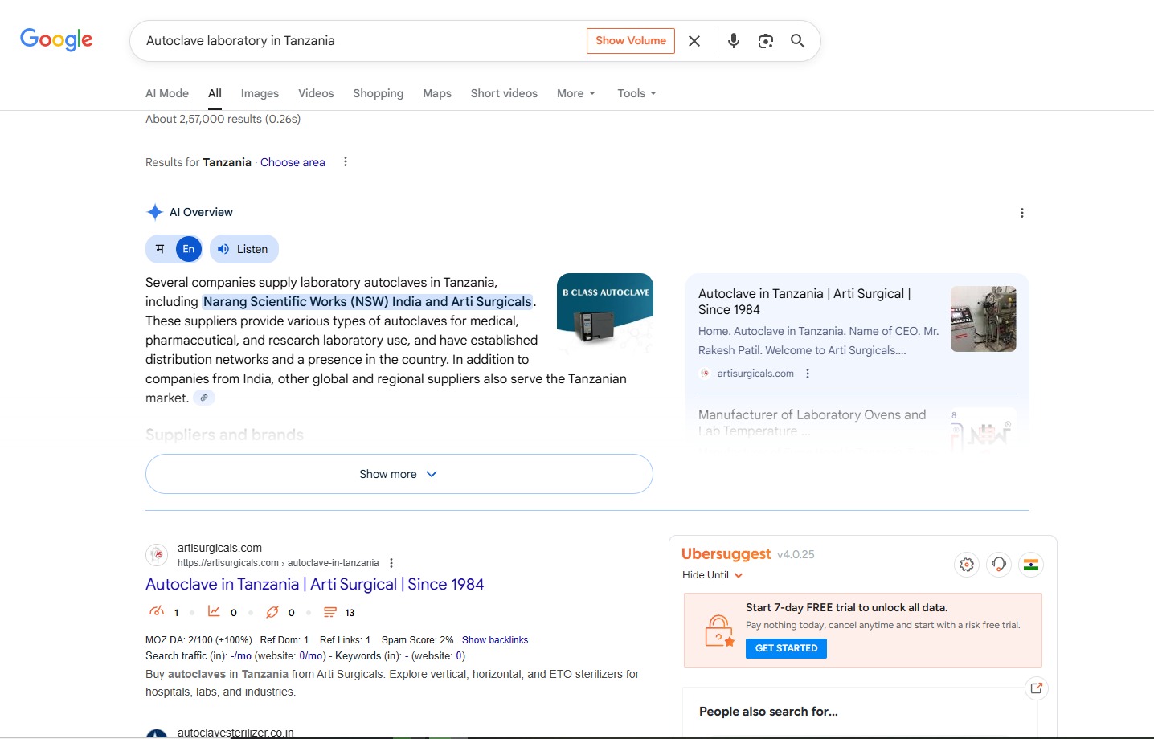Click the Ubersuggest support headset icon

(x=999, y=565)
